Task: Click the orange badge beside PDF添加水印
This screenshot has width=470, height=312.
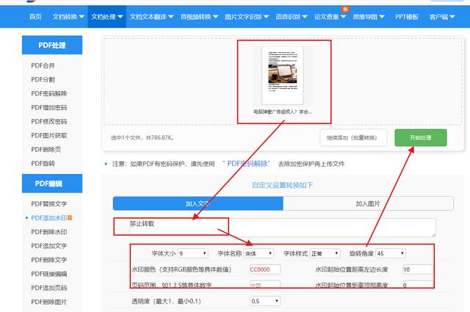Action: 70,218
